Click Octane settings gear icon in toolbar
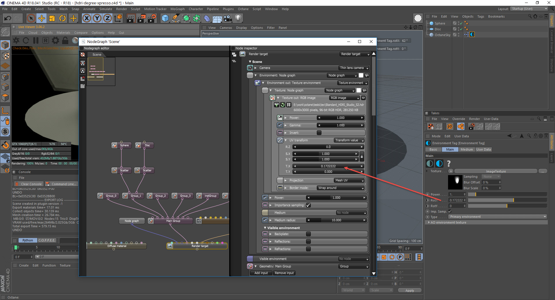555x300 pixels. tap(418, 18)
